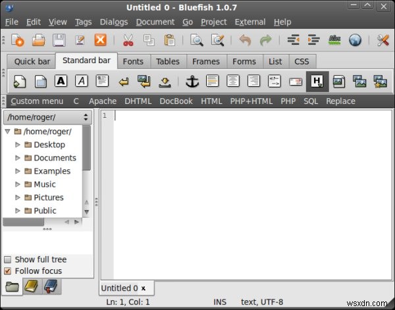Open the CSS tab
The height and width of the screenshot is (310, 395).
tap(302, 61)
